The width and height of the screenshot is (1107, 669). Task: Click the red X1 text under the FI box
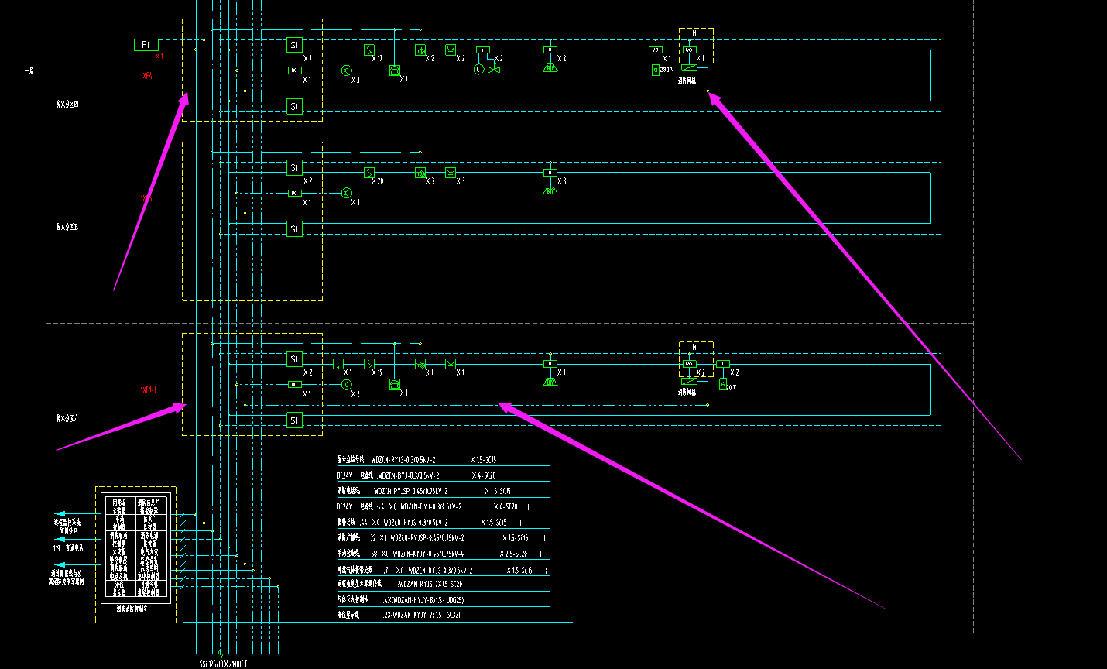point(159,57)
